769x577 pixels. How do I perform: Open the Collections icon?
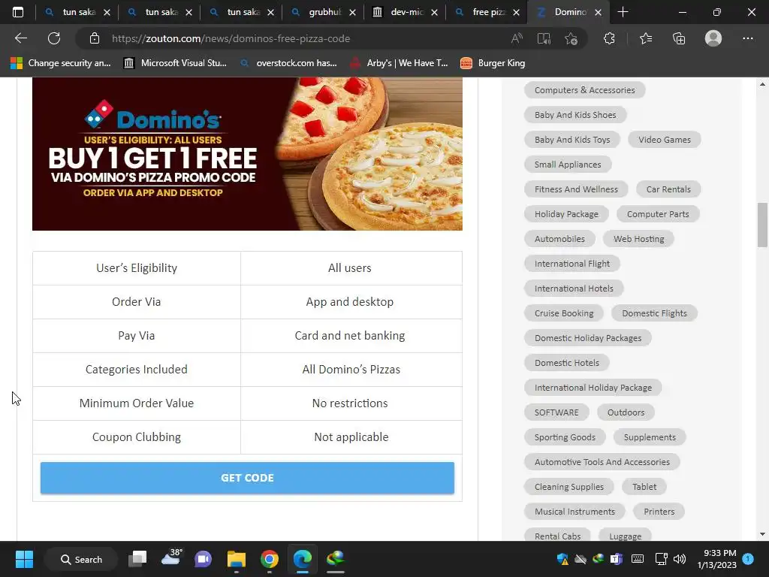click(679, 38)
